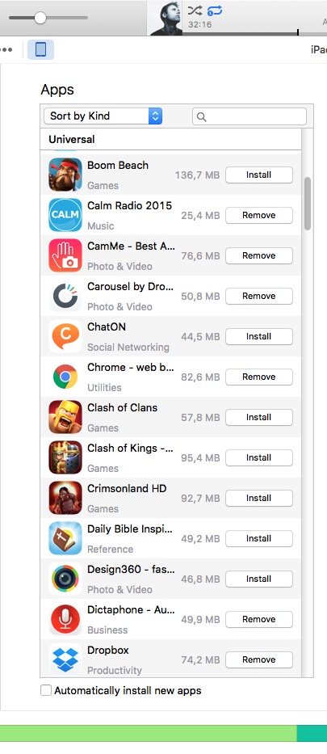Remove the Calm Radio 2015 app
The height and width of the screenshot is (754, 327).
pos(259,216)
